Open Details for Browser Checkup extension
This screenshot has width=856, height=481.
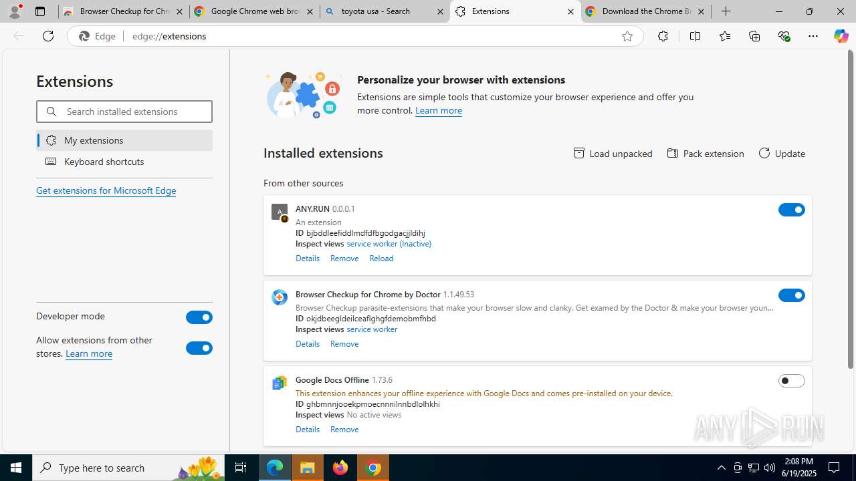click(x=308, y=344)
